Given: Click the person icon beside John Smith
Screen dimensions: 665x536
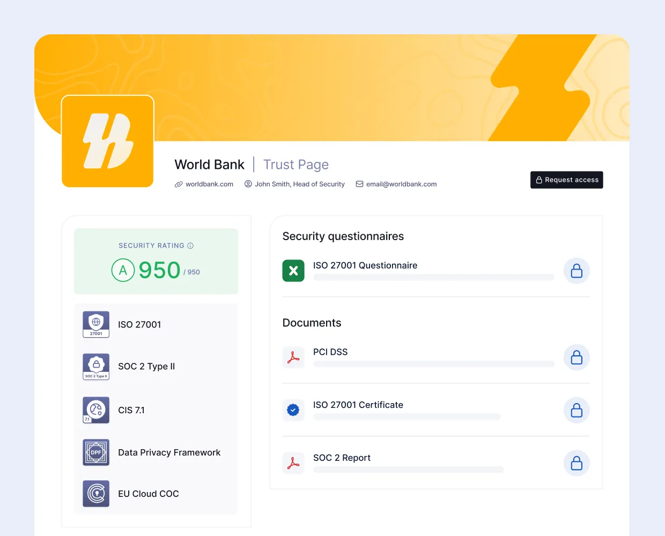Looking at the screenshot, I should tap(248, 184).
